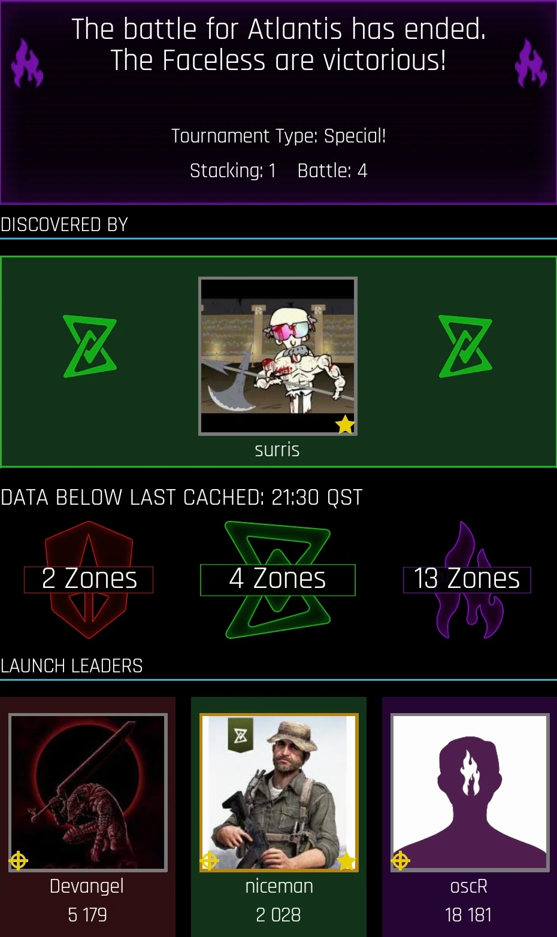Click the crosshair icon on oscR's avatar
The image size is (557, 937).
(400, 861)
